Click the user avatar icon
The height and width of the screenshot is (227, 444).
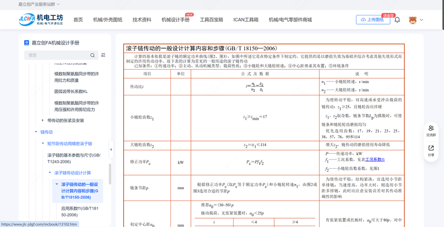coord(412,20)
